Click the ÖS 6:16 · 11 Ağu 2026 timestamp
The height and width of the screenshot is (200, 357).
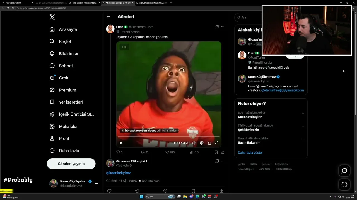tap(122, 181)
